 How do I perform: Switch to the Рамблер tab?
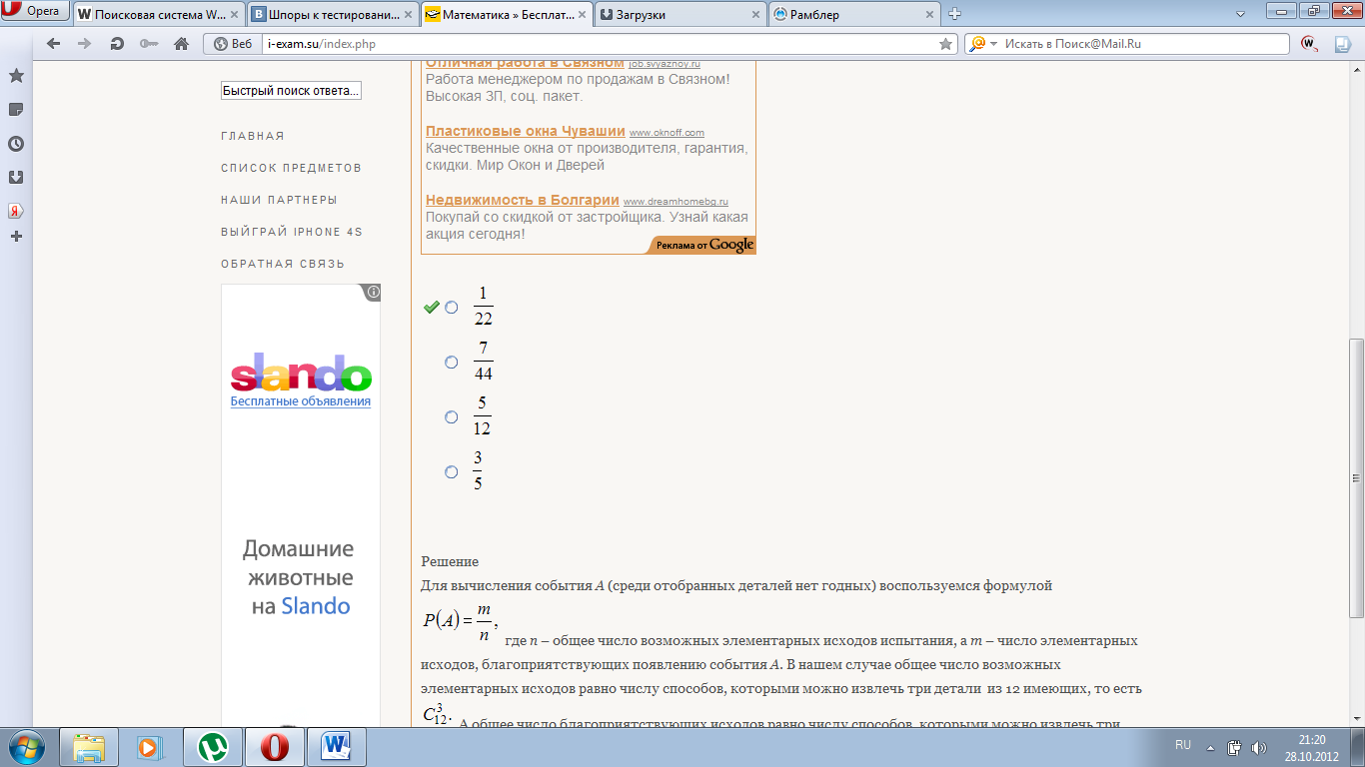click(848, 15)
